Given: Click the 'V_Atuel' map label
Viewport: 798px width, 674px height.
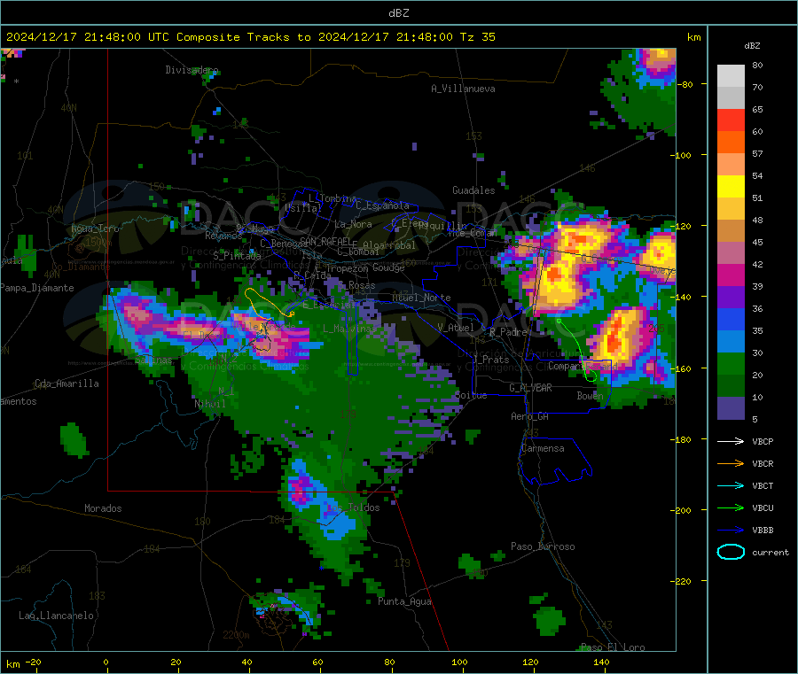Looking at the screenshot, I should 456,328.
